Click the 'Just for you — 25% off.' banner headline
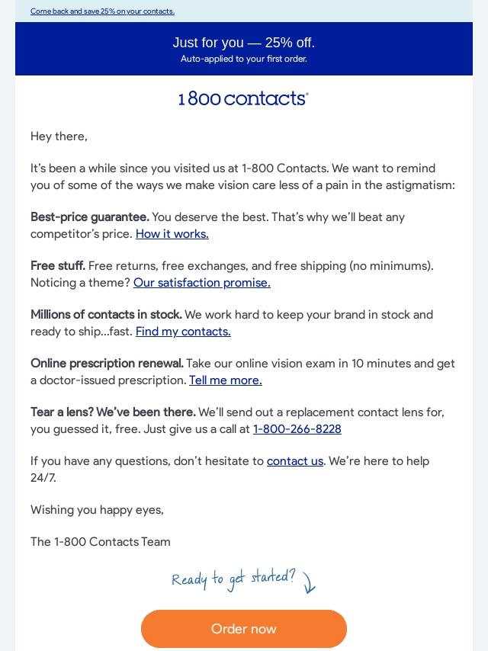 [x=243, y=43]
